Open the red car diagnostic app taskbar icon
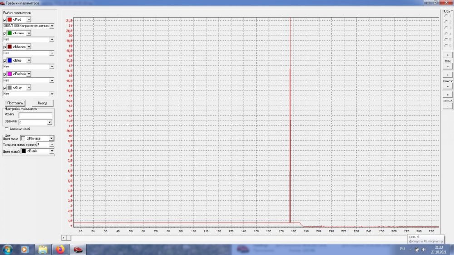 pyautogui.click(x=78, y=249)
